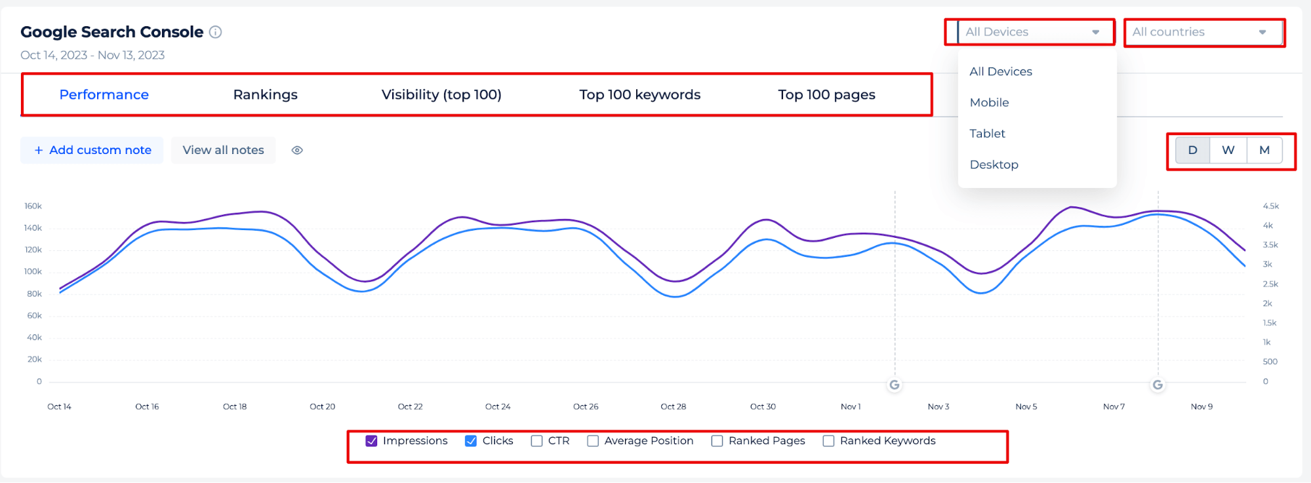Click the Google Search Console title
The width and height of the screenshot is (1311, 483).
click(x=112, y=32)
